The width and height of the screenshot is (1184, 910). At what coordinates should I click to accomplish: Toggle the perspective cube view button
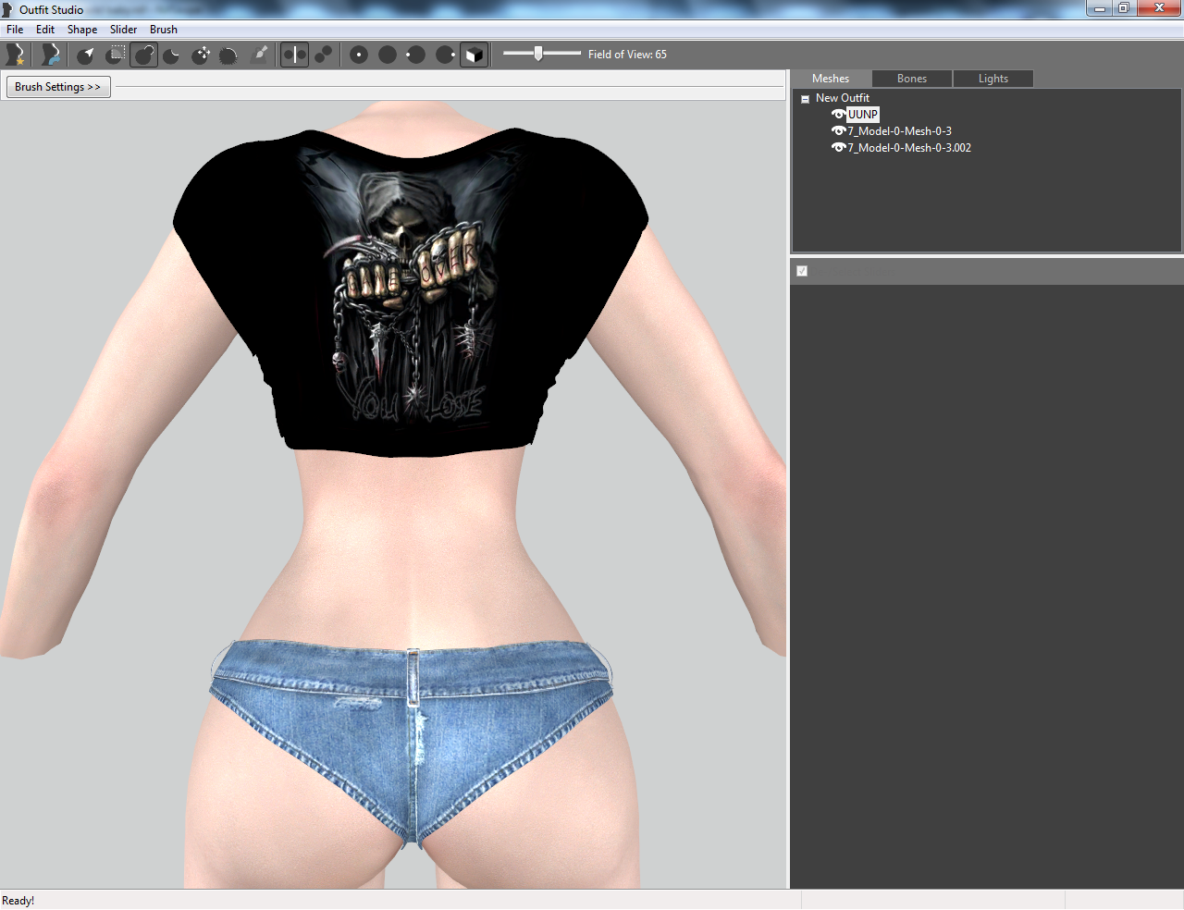tap(474, 55)
